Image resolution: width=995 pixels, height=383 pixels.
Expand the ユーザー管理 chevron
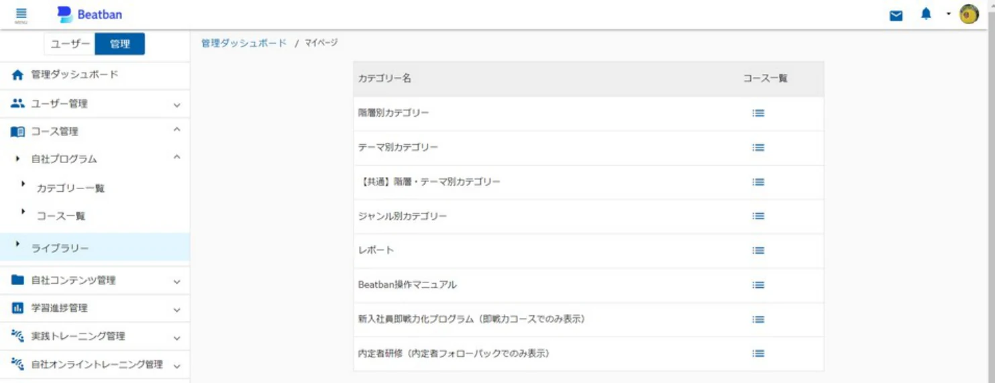(x=176, y=105)
